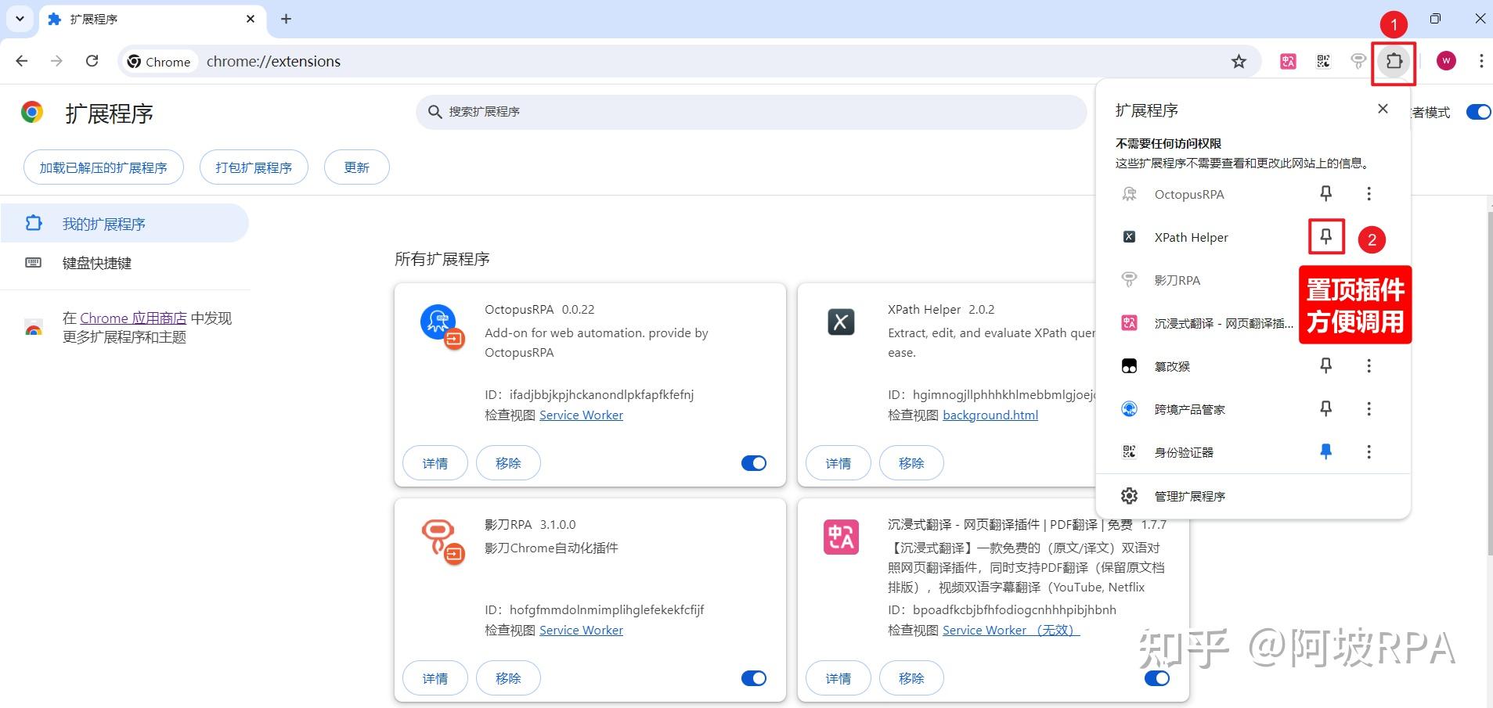Screen dimensions: 1493x708
Task: Click the 加载已解压的扩展程序 button
Action: (x=103, y=167)
